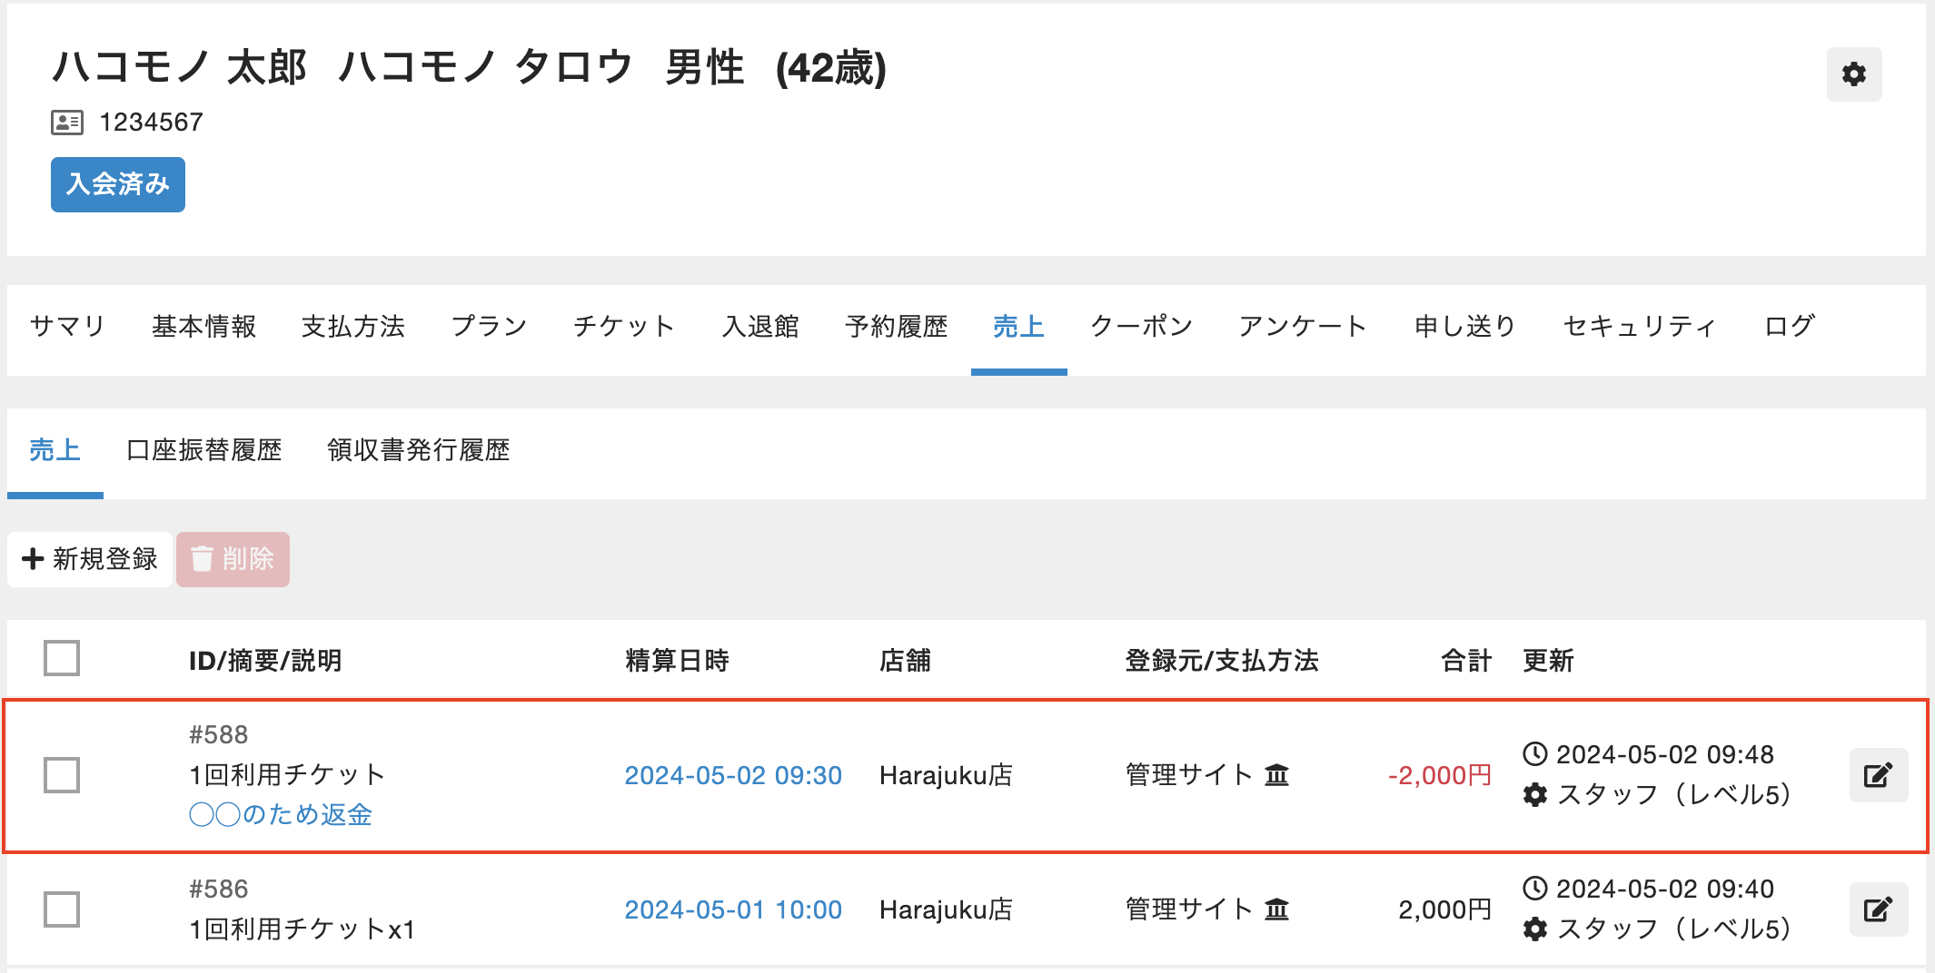The height and width of the screenshot is (973, 1935).
Task: Click bank icon in the #586 row
Action: (1276, 909)
